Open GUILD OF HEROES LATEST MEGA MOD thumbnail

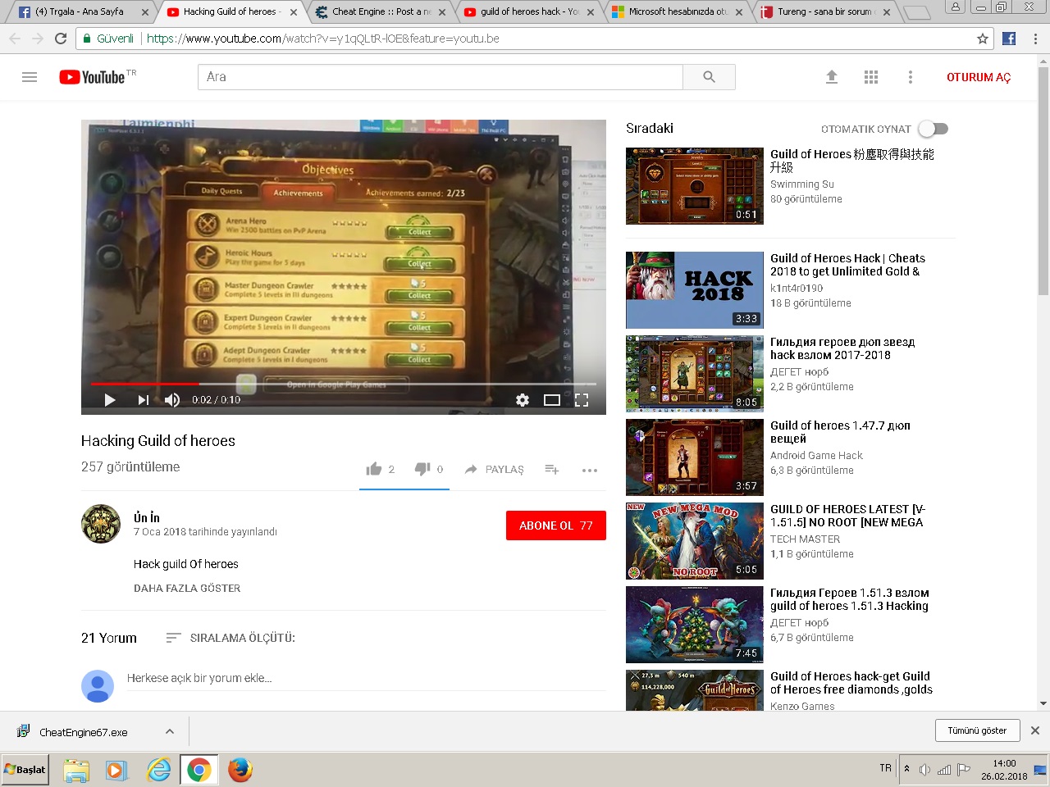tap(694, 541)
